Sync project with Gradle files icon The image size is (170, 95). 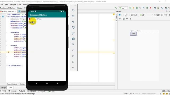coord(155,8)
